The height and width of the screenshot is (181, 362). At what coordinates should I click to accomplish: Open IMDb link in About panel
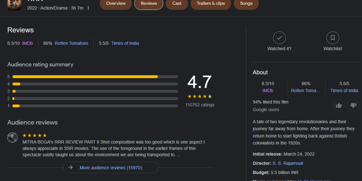tap(268, 91)
